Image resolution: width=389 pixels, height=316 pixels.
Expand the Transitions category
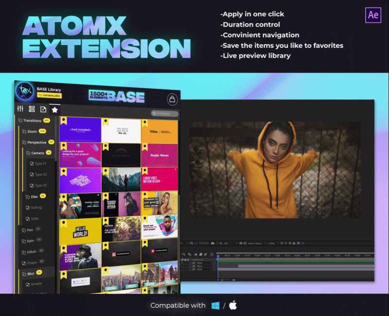(31, 121)
